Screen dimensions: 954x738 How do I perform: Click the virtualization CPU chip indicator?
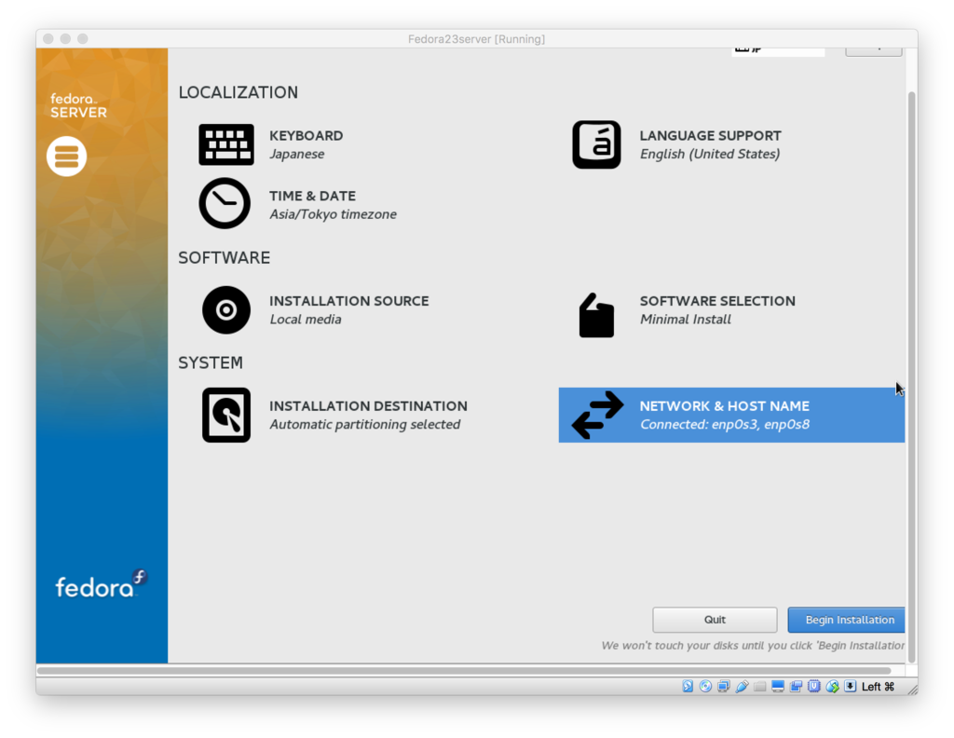pyautogui.click(x=814, y=687)
